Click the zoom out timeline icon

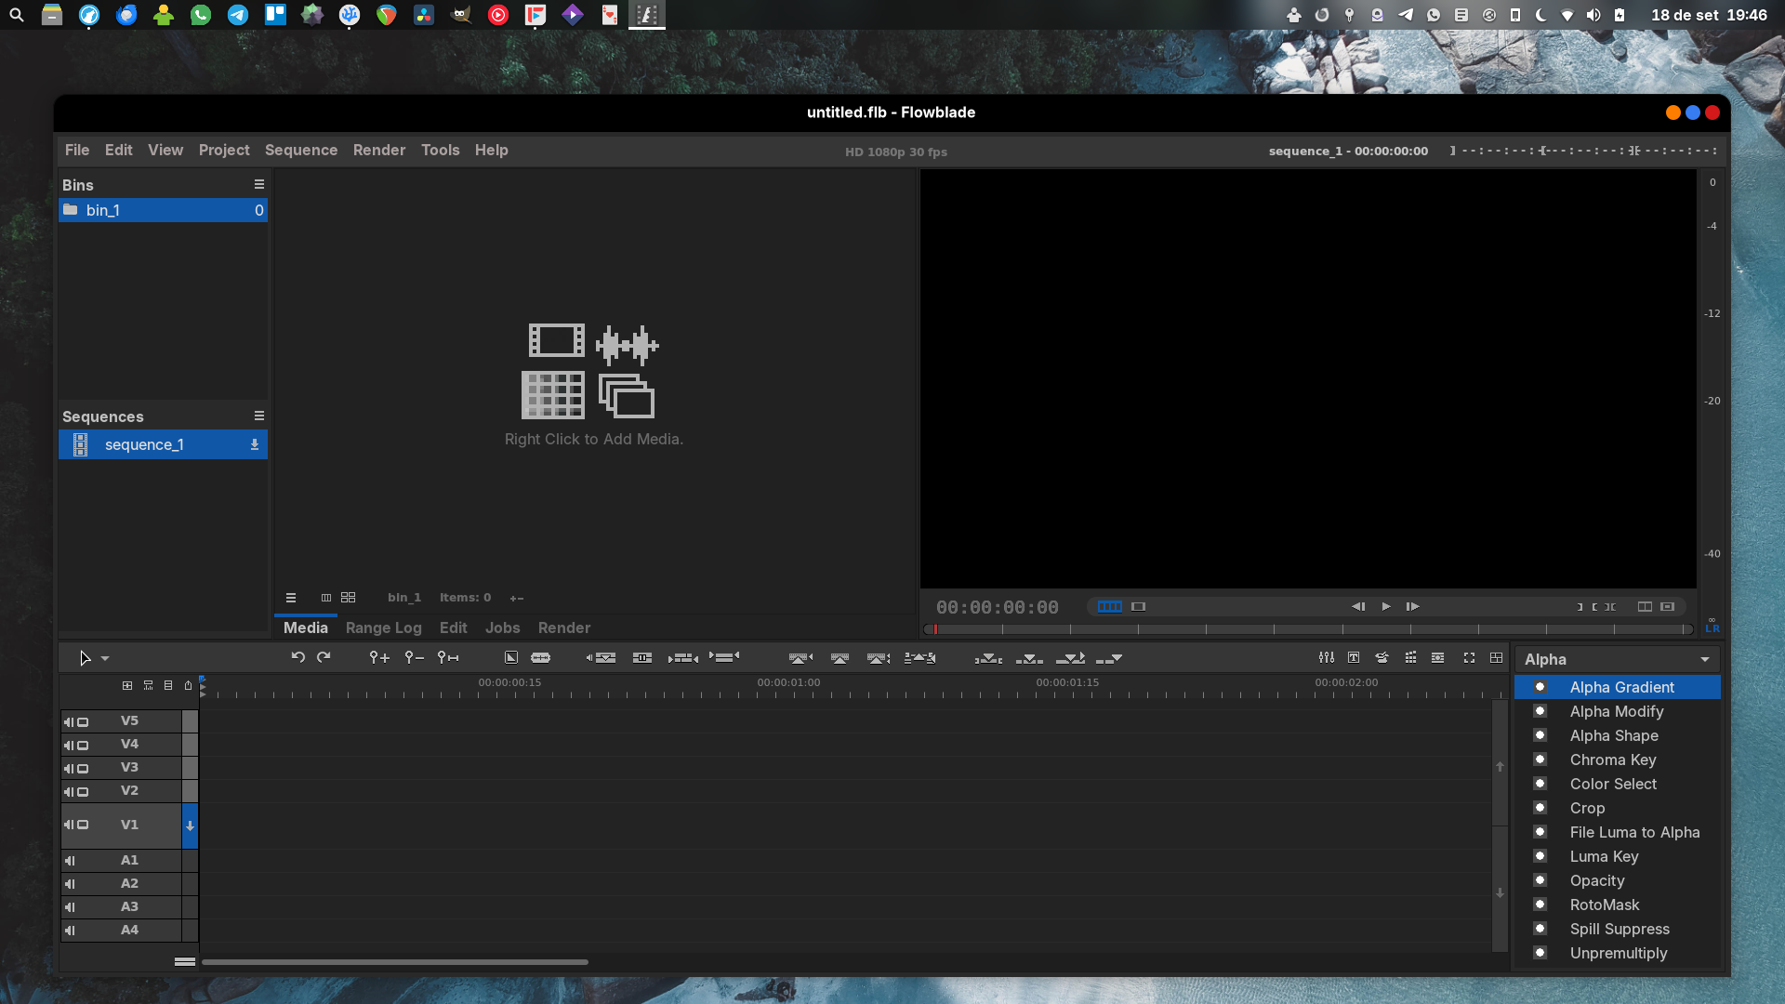(x=414, y=657)
